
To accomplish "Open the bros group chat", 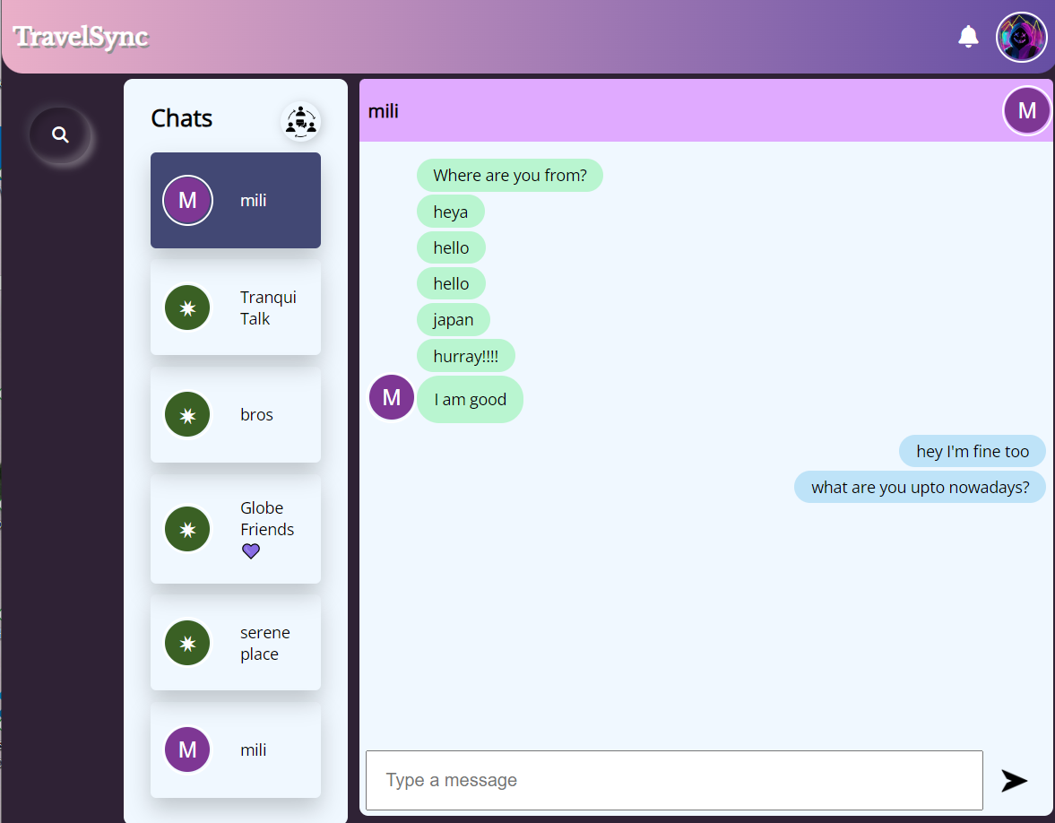I will (x=256, y=415).
